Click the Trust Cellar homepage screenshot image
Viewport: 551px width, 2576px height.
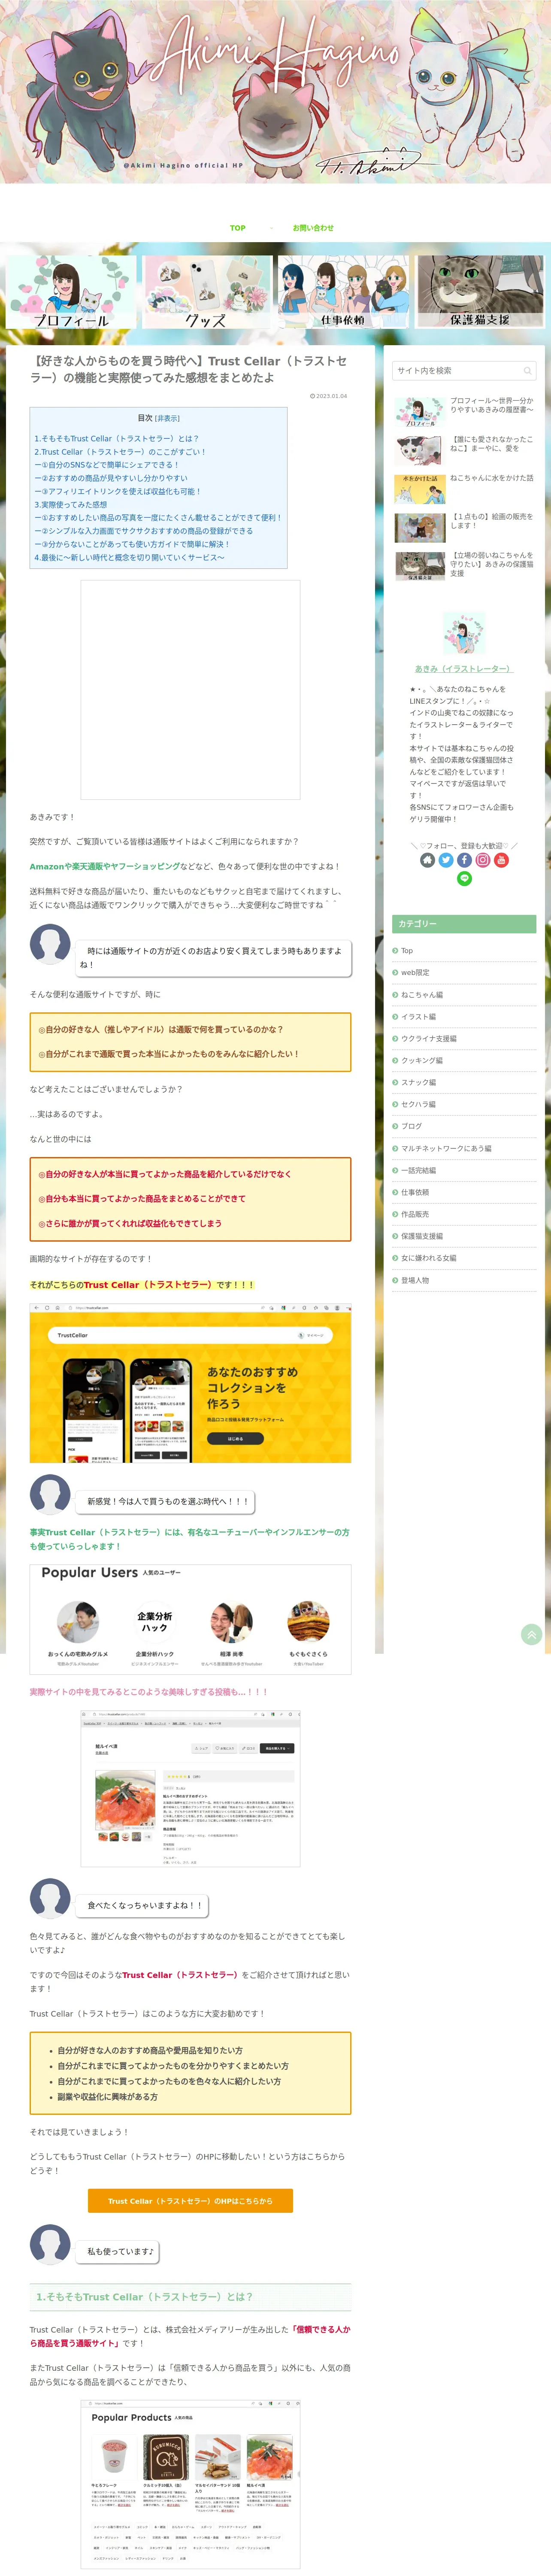(x=190, y=1383)
